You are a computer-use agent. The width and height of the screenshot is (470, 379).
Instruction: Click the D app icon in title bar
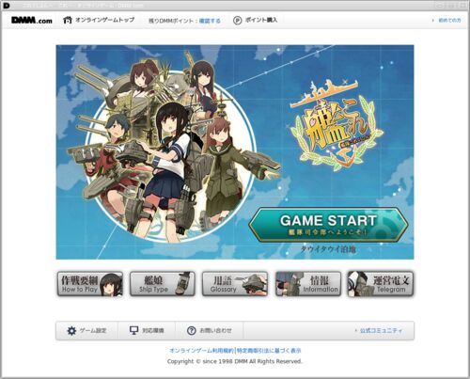[7, 6]
